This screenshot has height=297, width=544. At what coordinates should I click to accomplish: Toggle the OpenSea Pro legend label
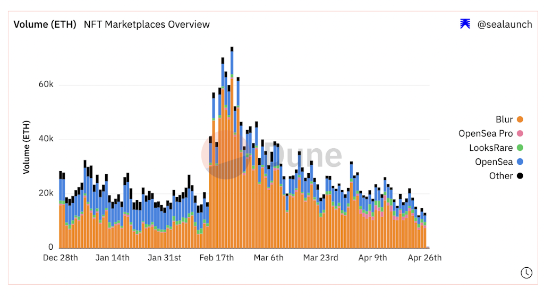click(x=486, y=134)
